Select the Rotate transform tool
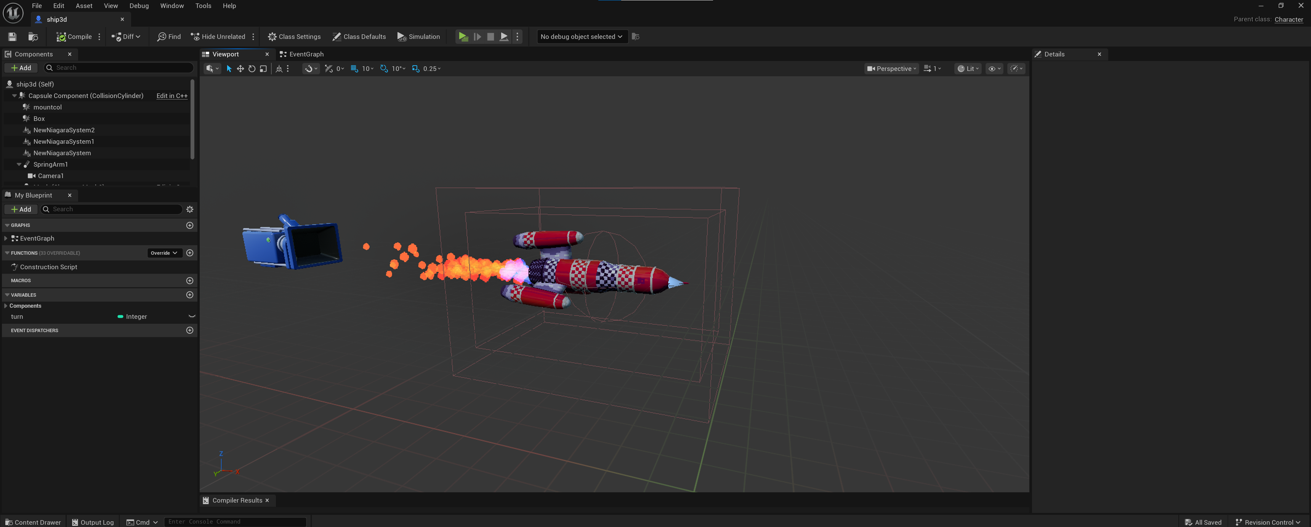 coord(252,69)
